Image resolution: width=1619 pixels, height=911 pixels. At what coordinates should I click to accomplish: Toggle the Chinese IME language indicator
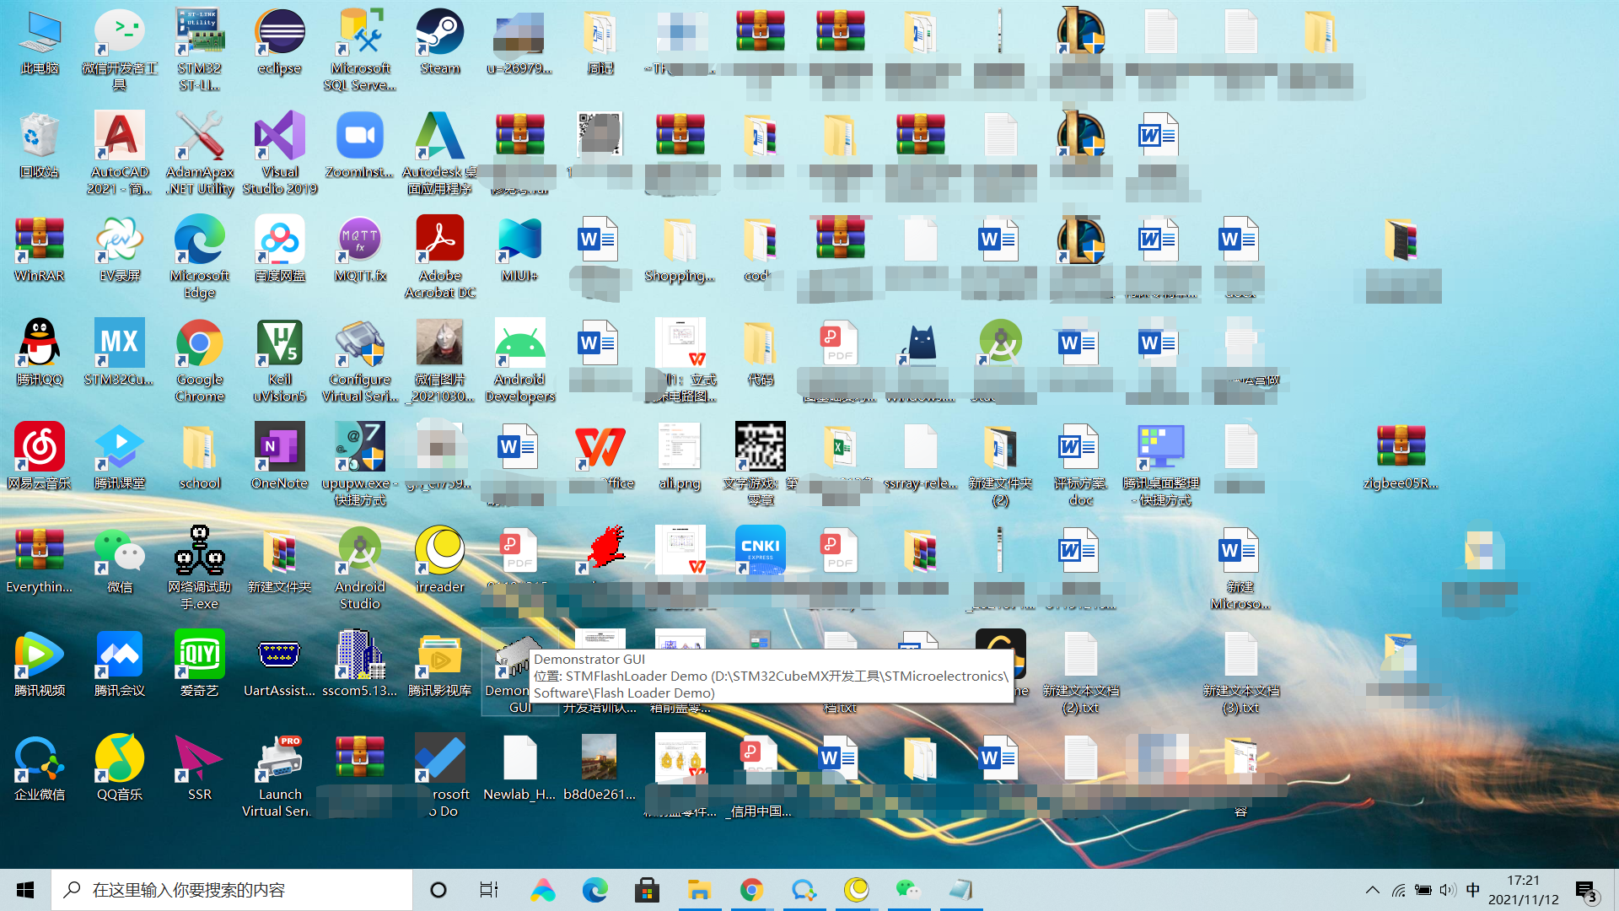1472,890
